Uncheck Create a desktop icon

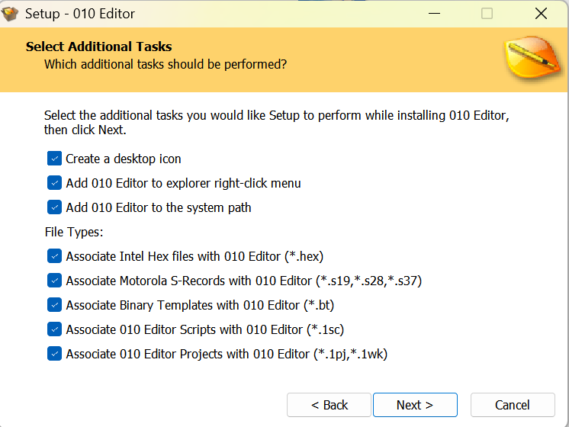(54, 159)
